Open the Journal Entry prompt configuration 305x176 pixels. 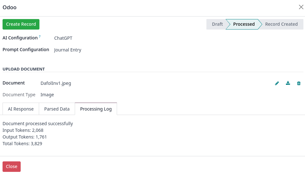coord(68,50)
